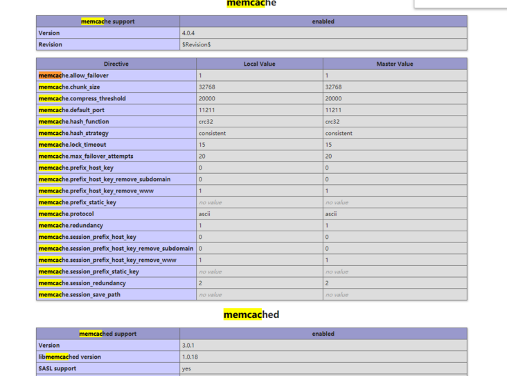Click the 'memcache support' header cell
The width and height of the screenshot is (507, 376).
(107, 21)
